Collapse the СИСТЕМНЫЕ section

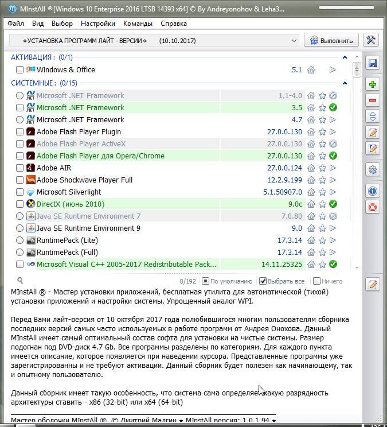(x=345, y=83)
